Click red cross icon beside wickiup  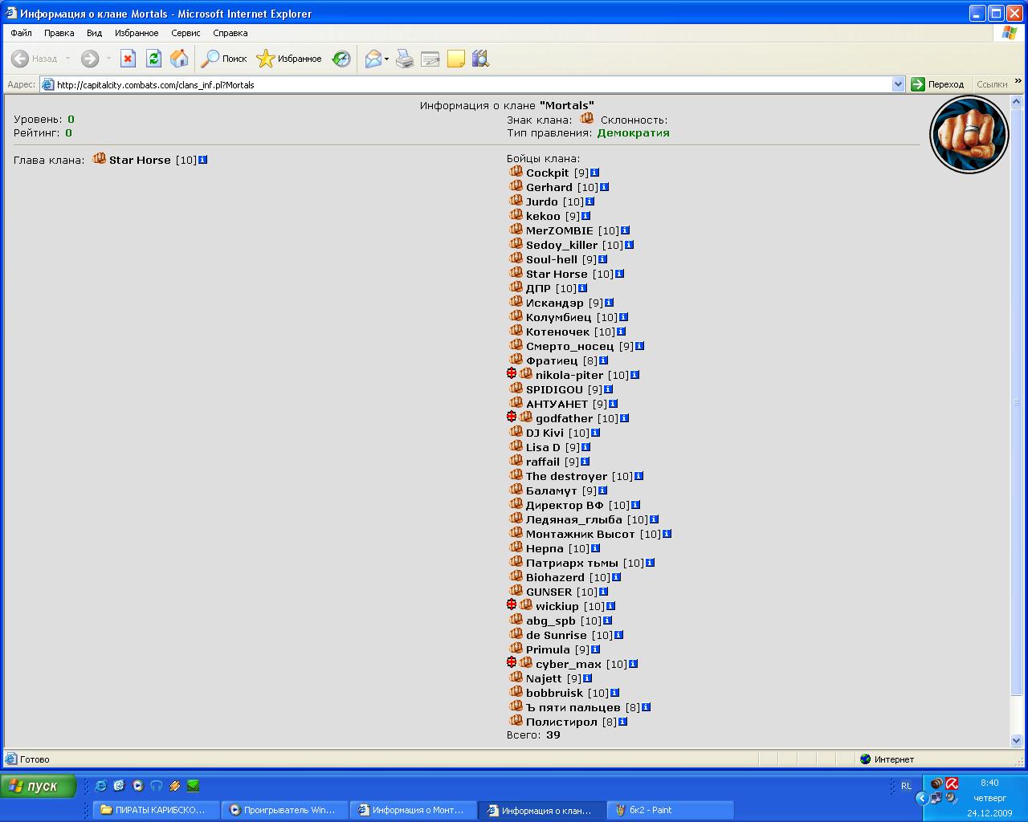pos(512,605)
